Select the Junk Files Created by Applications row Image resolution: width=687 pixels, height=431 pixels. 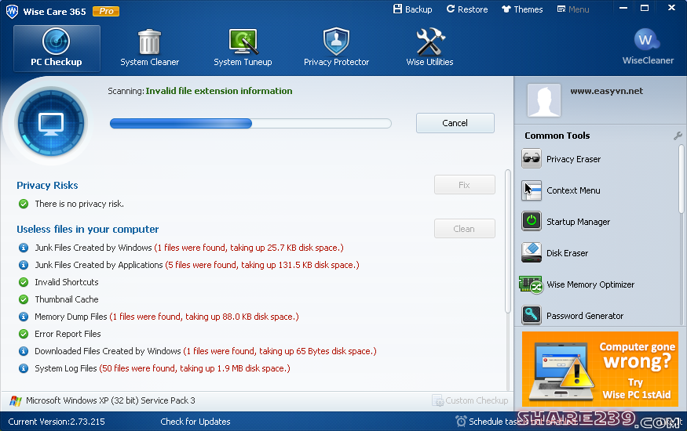click(189, 265)
